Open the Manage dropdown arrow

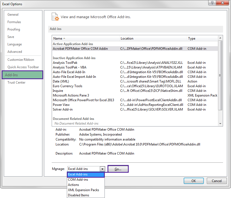coord(102,169)
